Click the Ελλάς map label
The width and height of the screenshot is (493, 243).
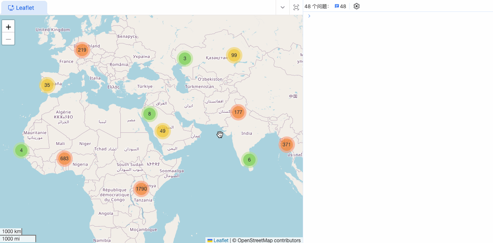click(x=113, y=87)
